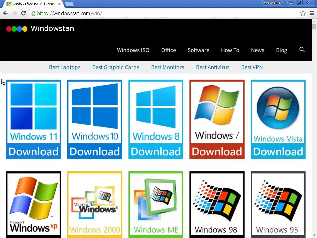Click the page scrollbar thumb
The height and width of the screenshot is (238, 317).
[x=314, y=27]
